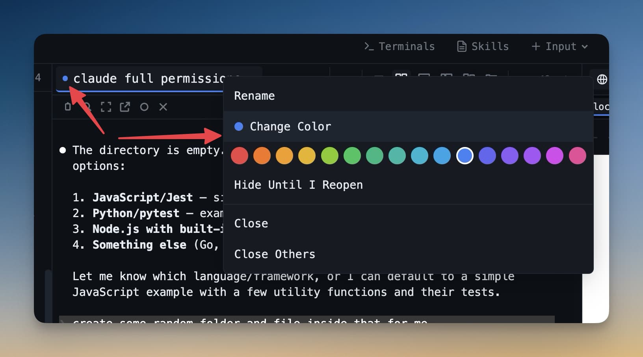Pick the pink swatch at the row's end
Image resolution: width=643 pixels, height=357 pixels.
tap(578, 156)
